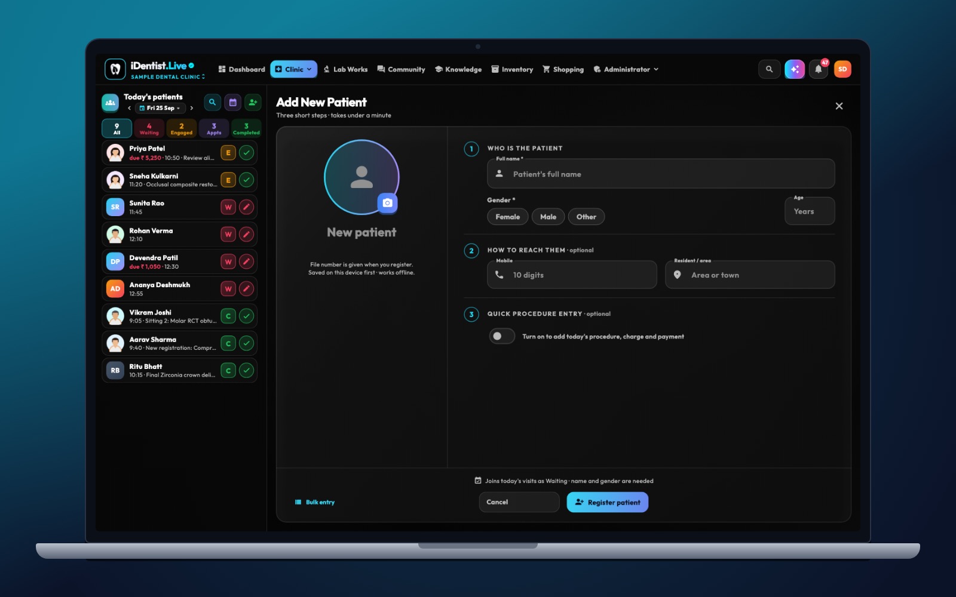Click the Cancel button
This screenshot has height=597, width=956.
click(519, 502)
